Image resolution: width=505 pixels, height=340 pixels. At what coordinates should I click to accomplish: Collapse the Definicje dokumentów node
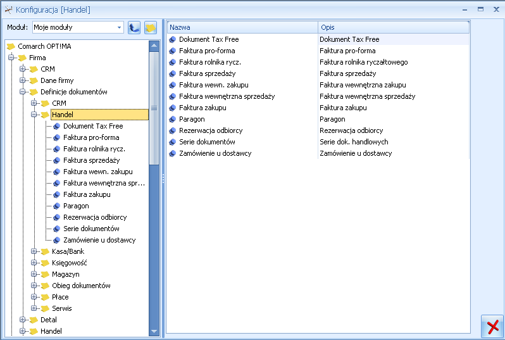[23, 92]
